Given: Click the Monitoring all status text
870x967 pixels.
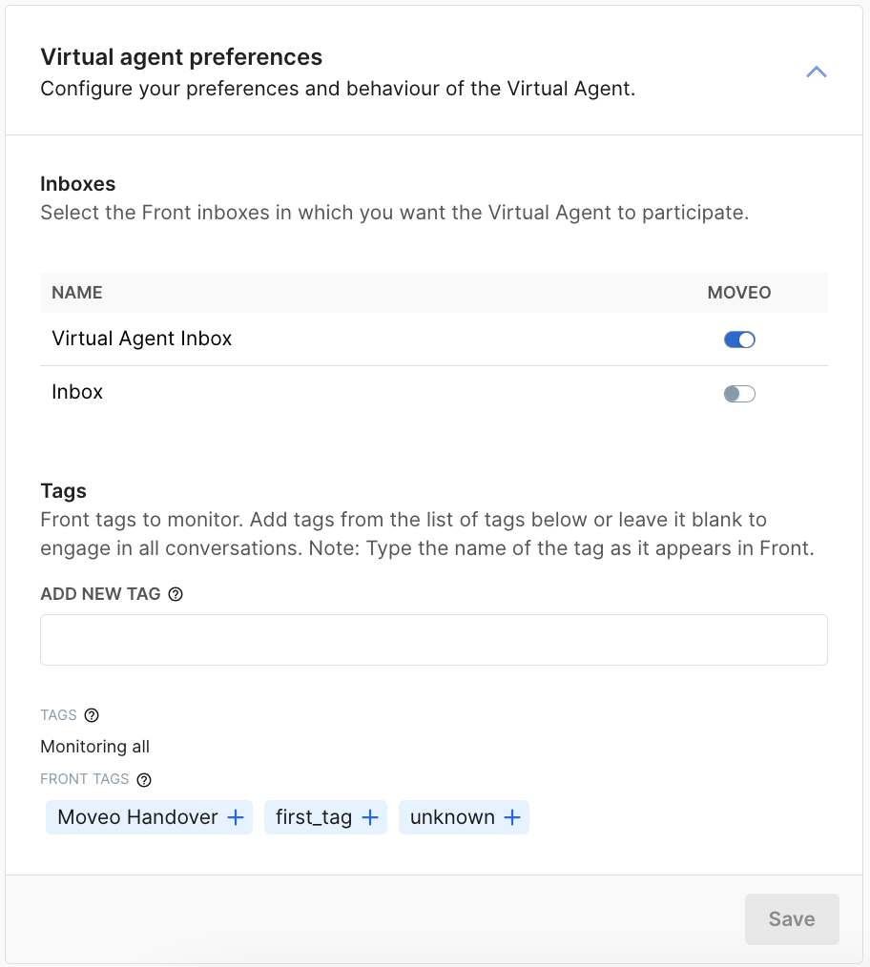Looking at the screenshot, I should 94,747.
